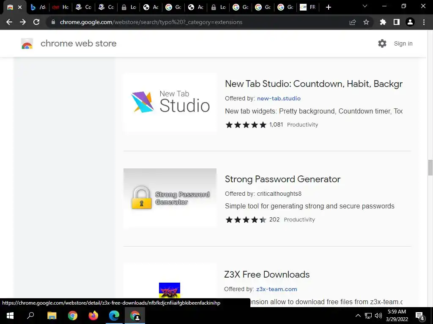This screenshot has width=433, height=324.
Task: Switch to the 'FR' tab
Action: 308,7
